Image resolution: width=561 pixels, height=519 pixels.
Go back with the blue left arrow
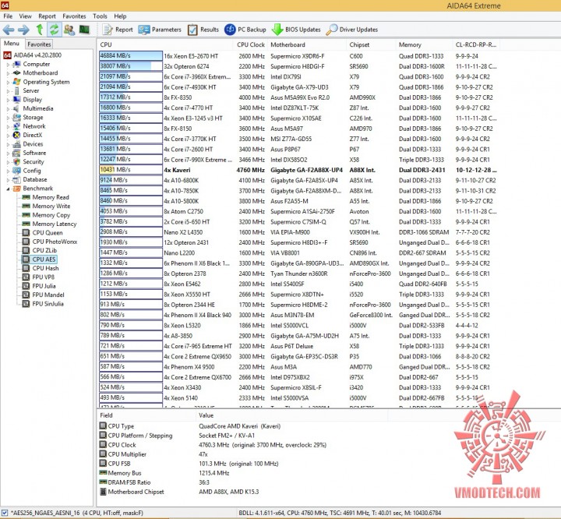coord(9,30)
